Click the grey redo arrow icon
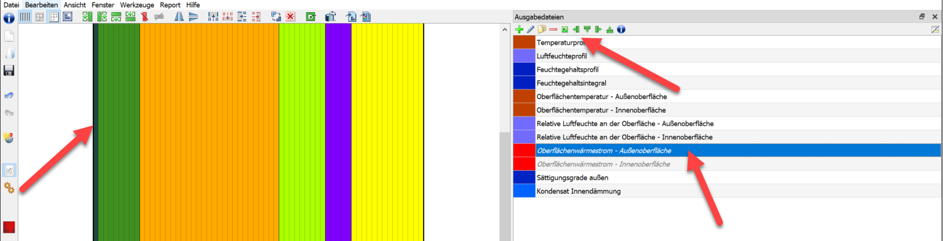943x241 pixels. point(9,113)
